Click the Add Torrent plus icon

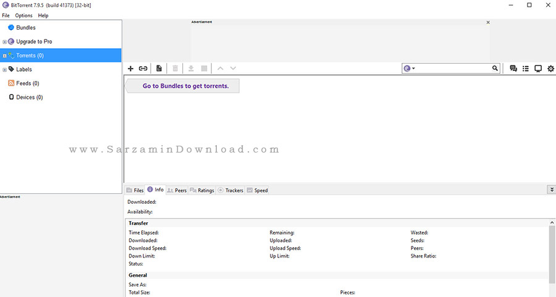(x=130, y=69)
